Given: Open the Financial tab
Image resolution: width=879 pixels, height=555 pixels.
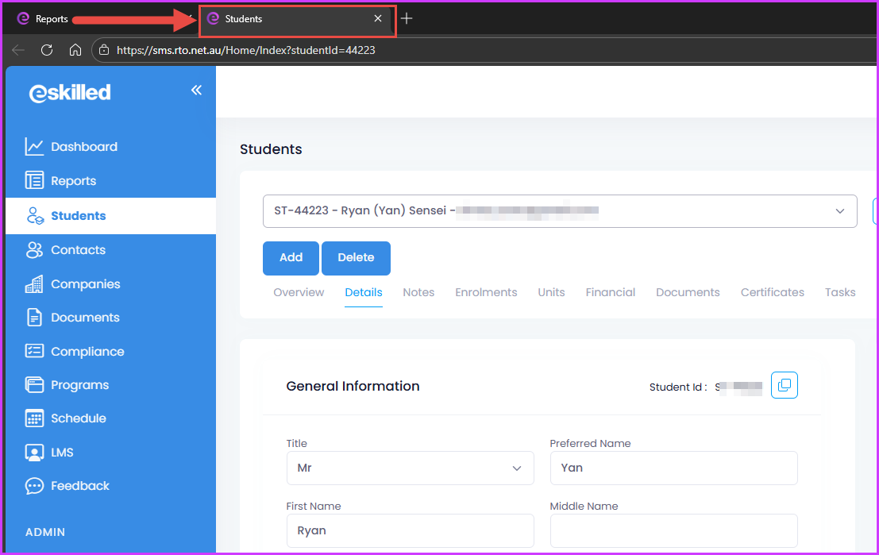Looking at the screenshot, I should [610, 292].
